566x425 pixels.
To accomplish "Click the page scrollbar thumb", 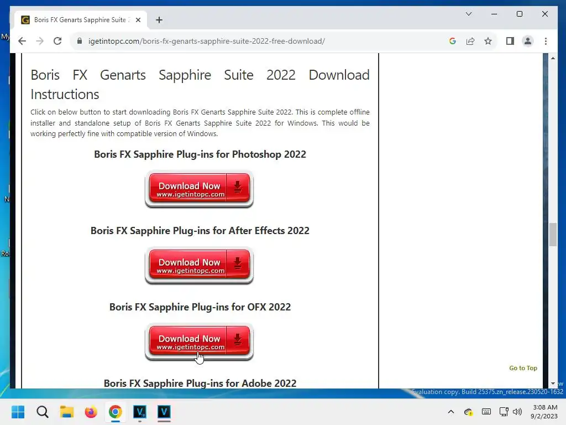I will pyautogui.click(x=553, y=235).
